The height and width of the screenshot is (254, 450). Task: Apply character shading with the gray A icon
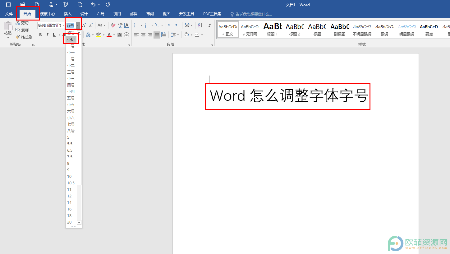point(120,35)
